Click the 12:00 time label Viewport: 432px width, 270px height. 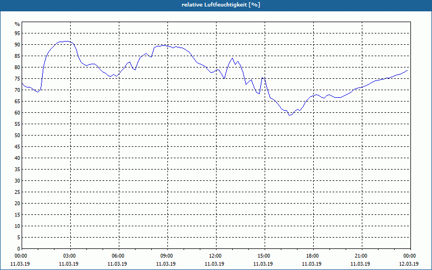215,256
